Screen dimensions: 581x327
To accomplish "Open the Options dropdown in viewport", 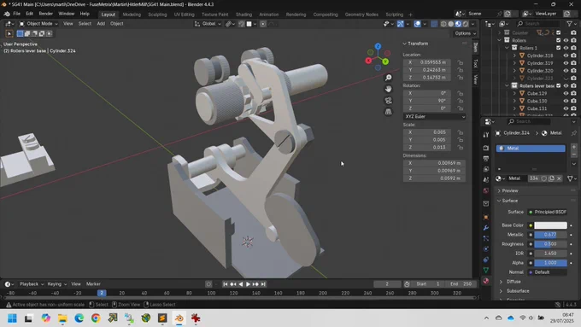I will pyautogui.click(x=465, y=33).
